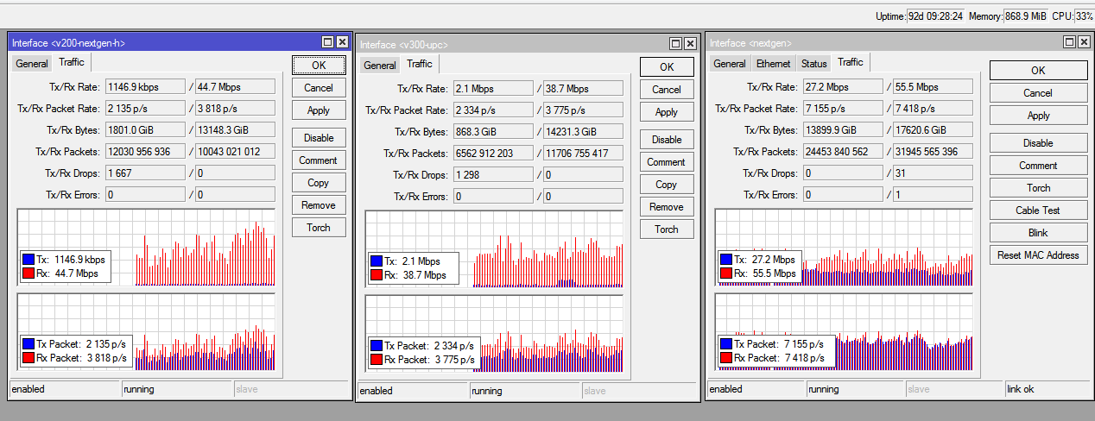
Task: Open Comment in the nextgen window
Action: tap(1038, 166)
